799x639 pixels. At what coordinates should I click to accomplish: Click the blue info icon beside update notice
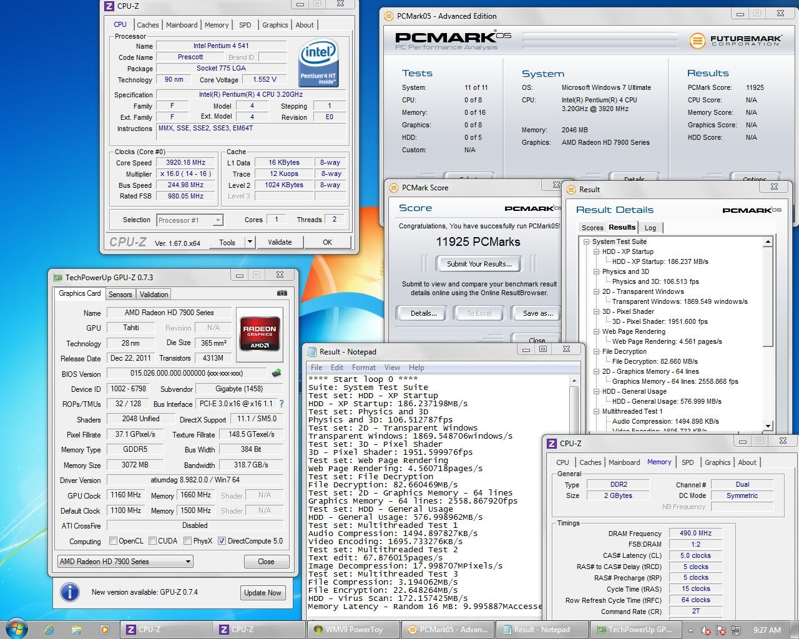69,592
